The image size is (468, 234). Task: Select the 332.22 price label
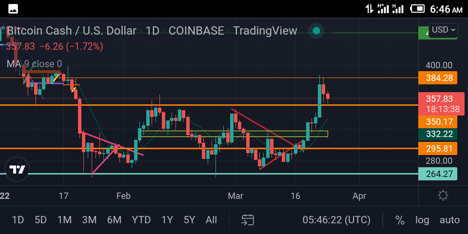click(x=438, y=134)
